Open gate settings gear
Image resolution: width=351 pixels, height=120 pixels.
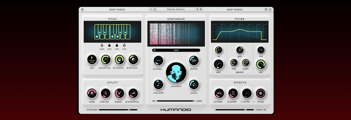[115, 102]
